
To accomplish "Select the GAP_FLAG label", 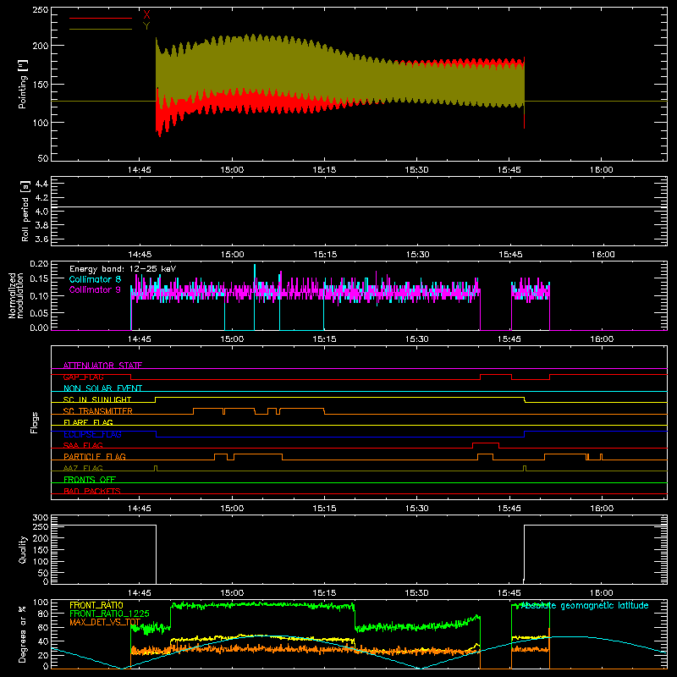I will click(x=83, y=377).
